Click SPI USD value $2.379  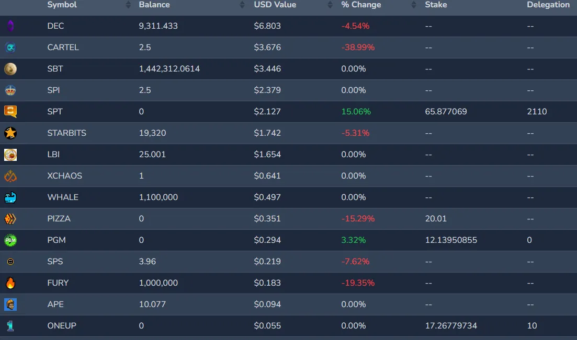coord(267,90)
